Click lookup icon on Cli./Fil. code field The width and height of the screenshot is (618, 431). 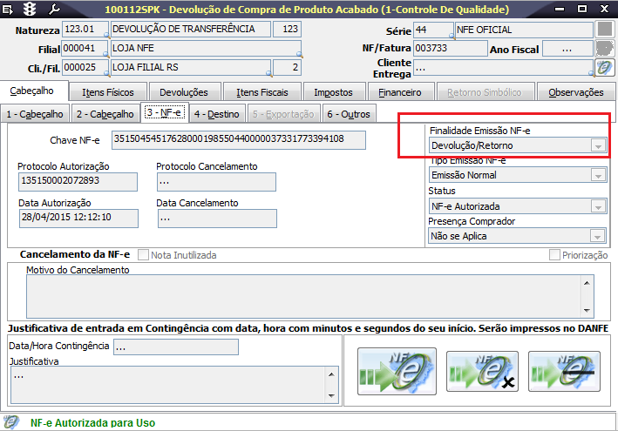[106, 74]
